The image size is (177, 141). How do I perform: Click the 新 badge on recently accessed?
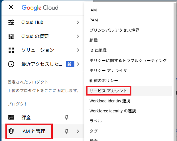(x=69, y=64)
